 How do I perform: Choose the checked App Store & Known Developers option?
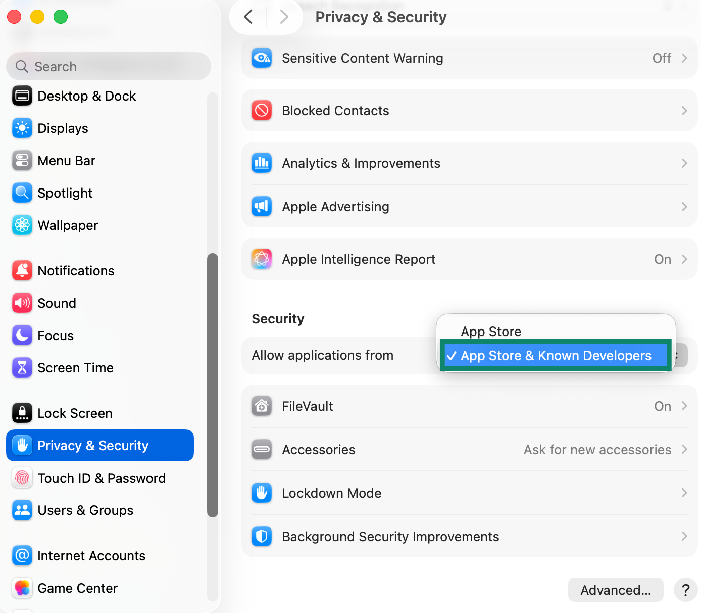[556, 356]
